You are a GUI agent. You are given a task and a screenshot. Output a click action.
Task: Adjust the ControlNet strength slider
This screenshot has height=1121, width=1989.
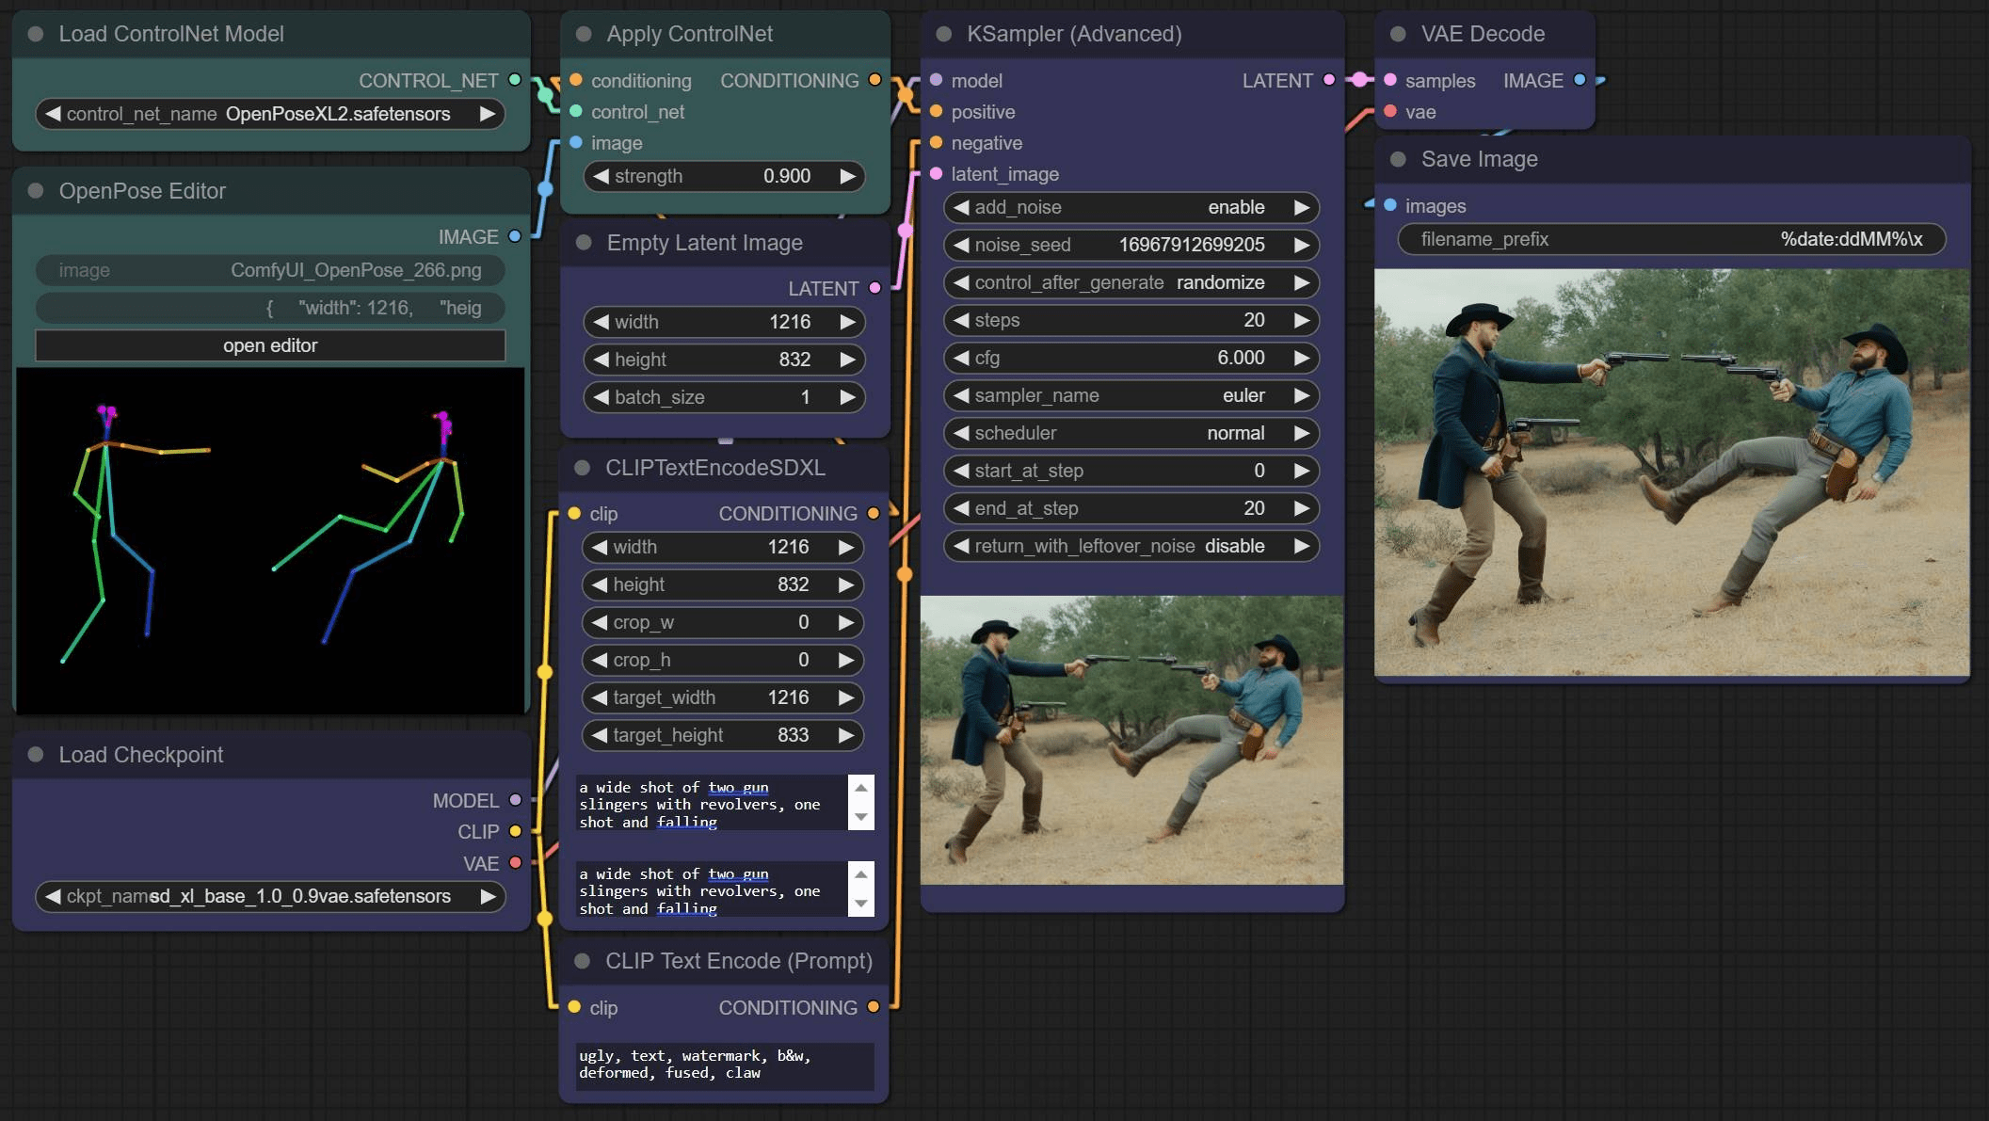[724, 176]
